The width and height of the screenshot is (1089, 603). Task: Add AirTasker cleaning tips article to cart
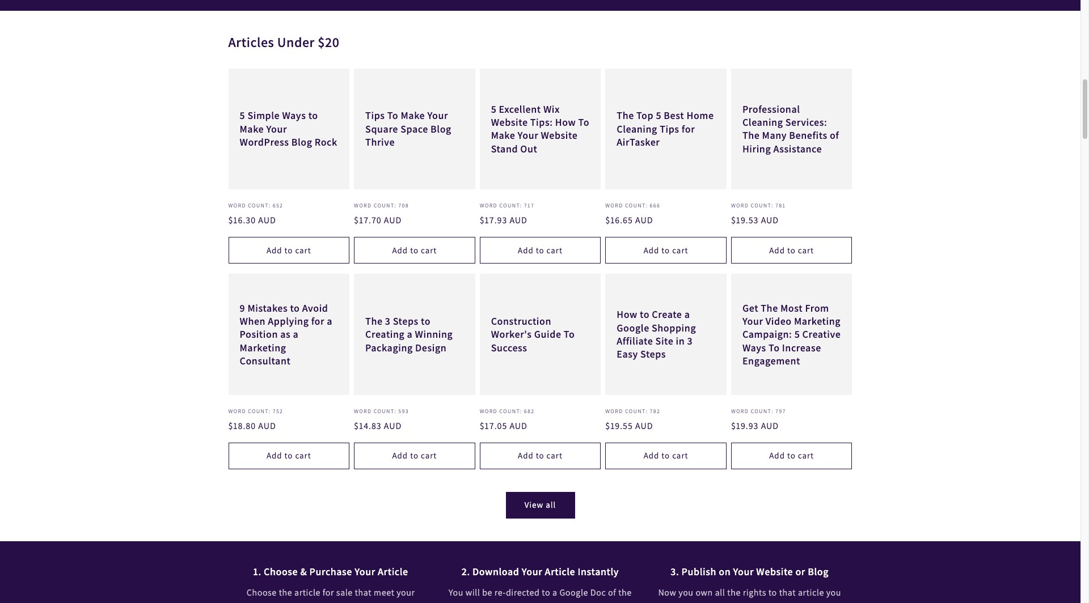tap(665, 250)
